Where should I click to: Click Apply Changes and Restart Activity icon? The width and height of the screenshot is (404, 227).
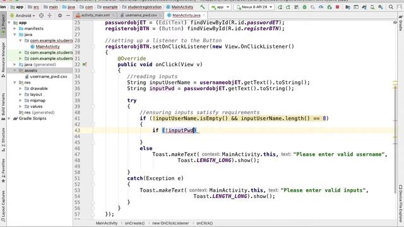[x=288, y=7]
